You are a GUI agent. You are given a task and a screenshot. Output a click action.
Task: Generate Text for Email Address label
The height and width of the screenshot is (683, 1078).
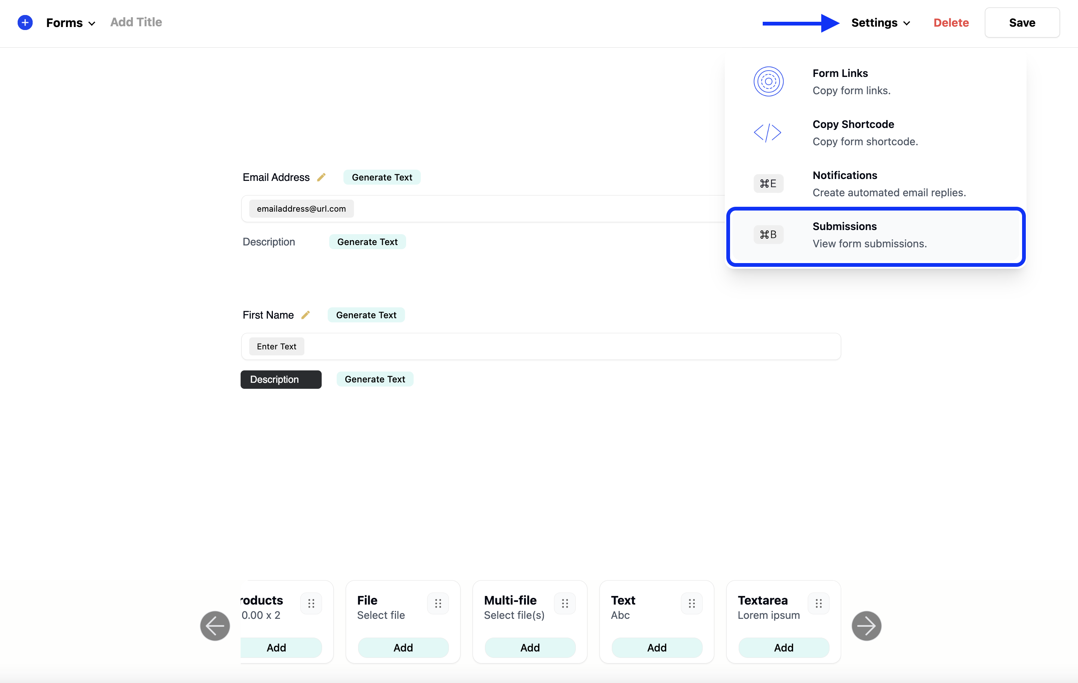(382, 177)
